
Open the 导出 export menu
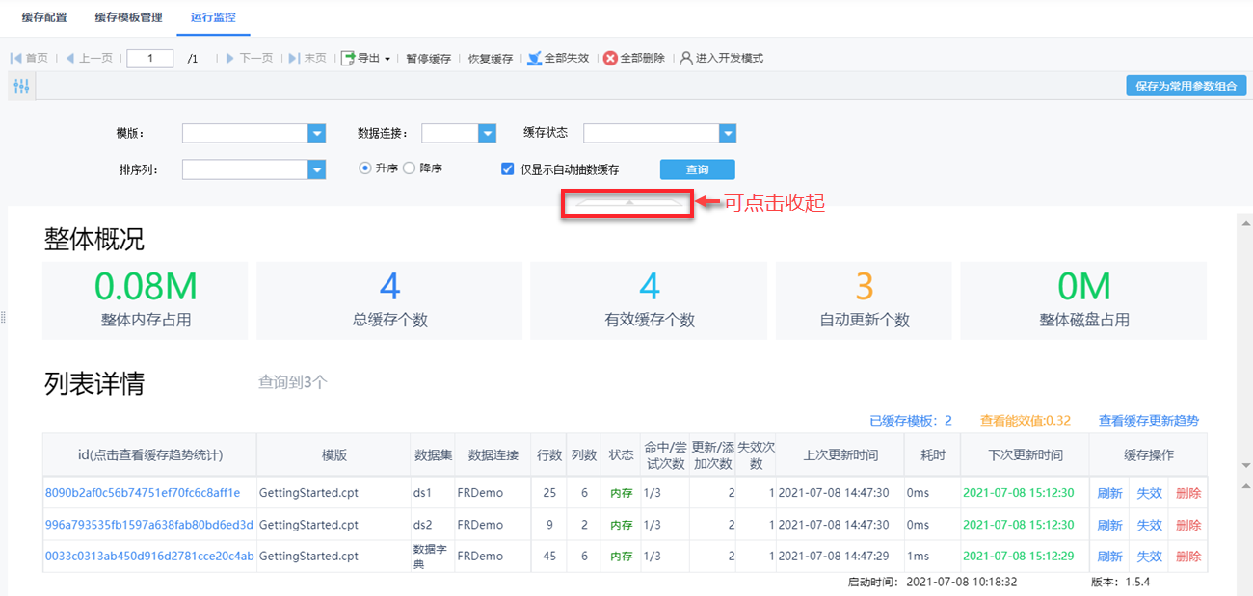tap(365, 58)
